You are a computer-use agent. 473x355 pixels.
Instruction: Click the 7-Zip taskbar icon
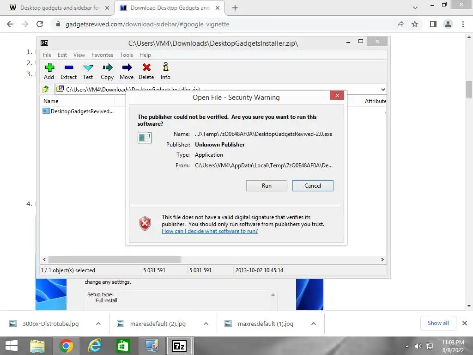pyautogui.click(x=179, y=346)
